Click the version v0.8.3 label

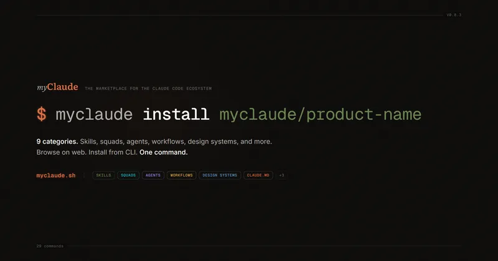point(454,15)
